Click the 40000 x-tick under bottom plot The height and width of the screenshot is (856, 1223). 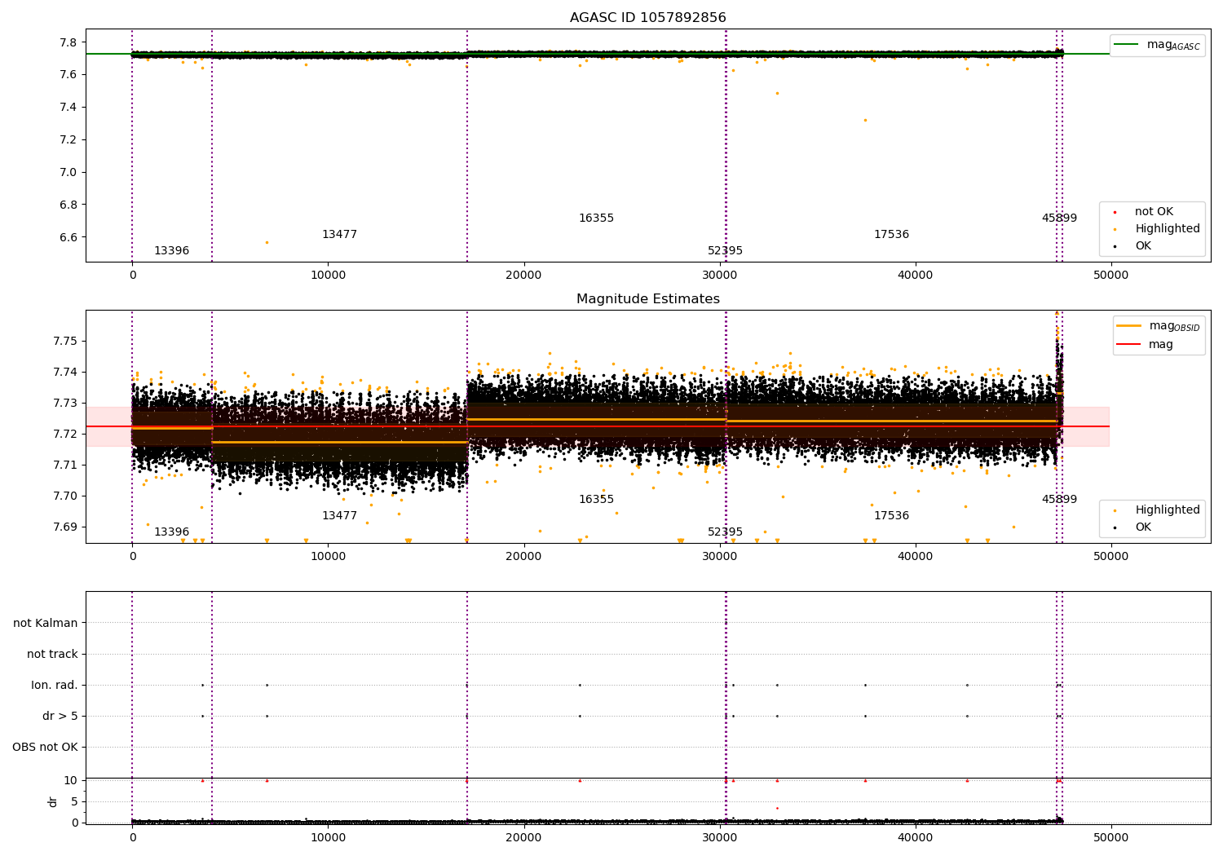915,838
